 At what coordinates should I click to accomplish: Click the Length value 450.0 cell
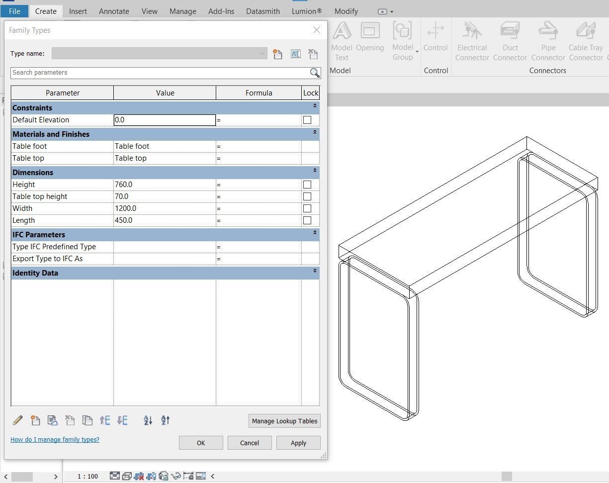[165, 220]
